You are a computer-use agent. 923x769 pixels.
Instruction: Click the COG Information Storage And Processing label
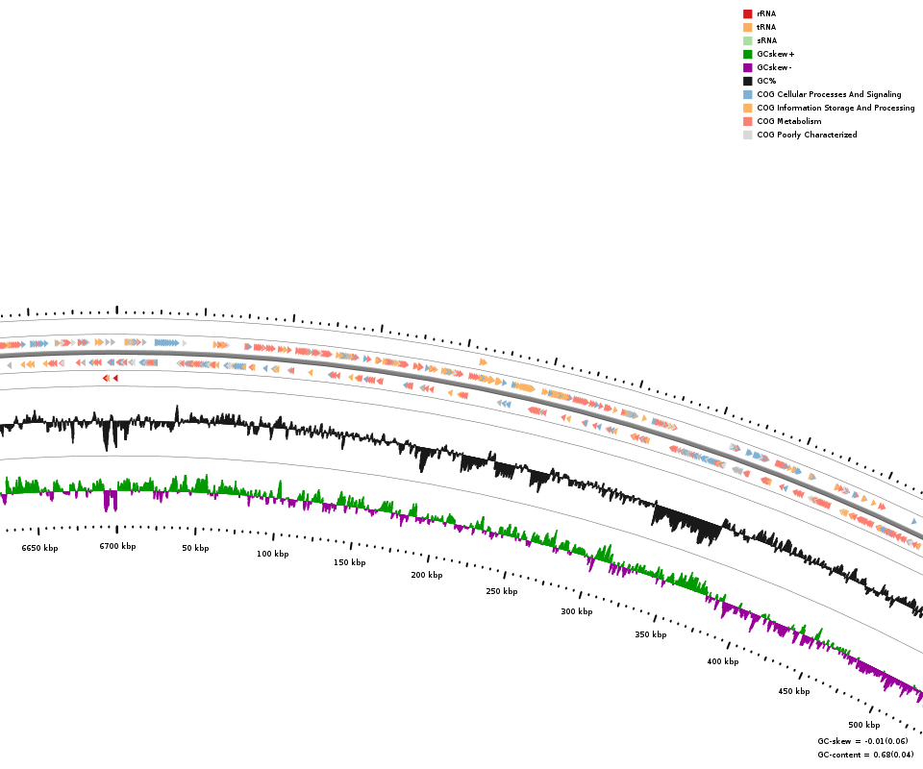[x=836, y=108]
